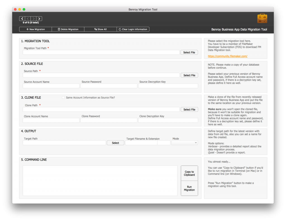Go to the first migration record

(x=22, y=19)
